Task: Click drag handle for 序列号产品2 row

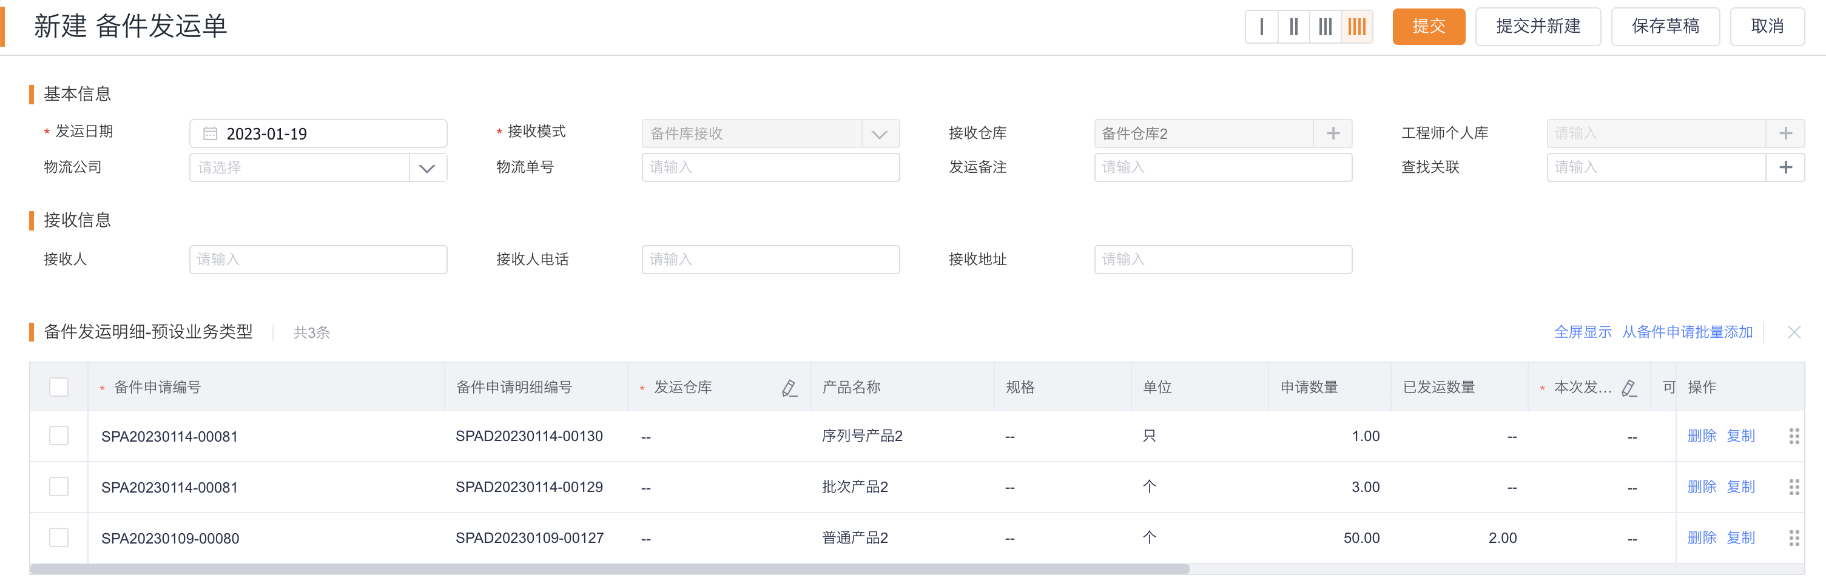Action: point(1794,437)
